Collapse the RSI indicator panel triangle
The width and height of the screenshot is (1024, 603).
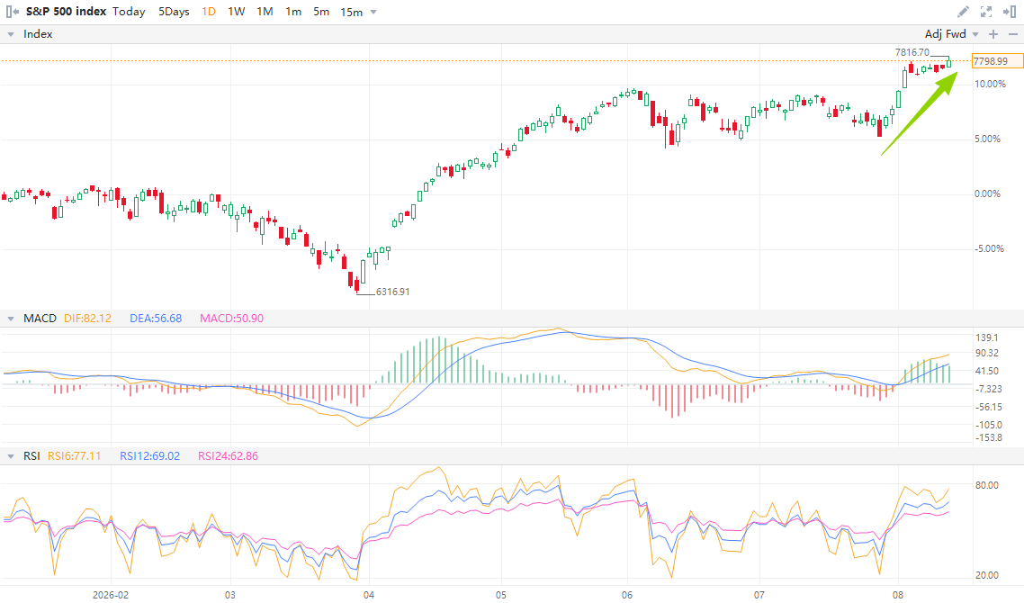[x=11, y=456]
